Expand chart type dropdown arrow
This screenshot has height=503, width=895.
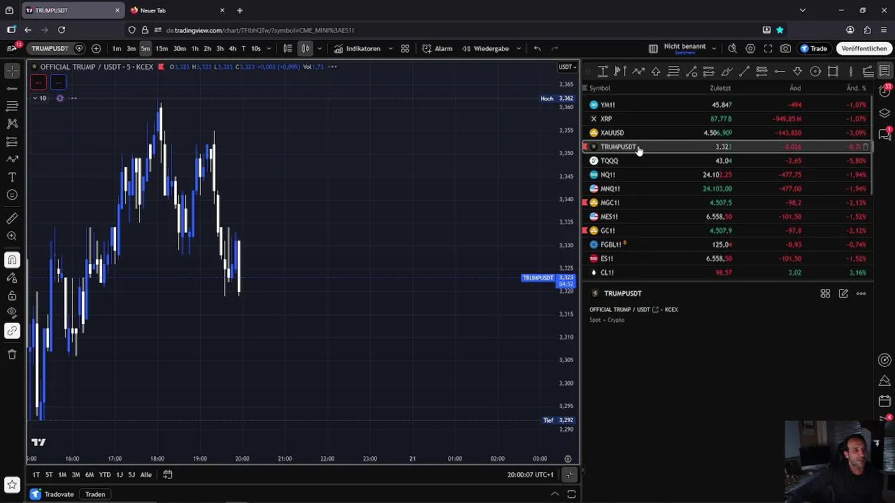click(x=320, y=48)
